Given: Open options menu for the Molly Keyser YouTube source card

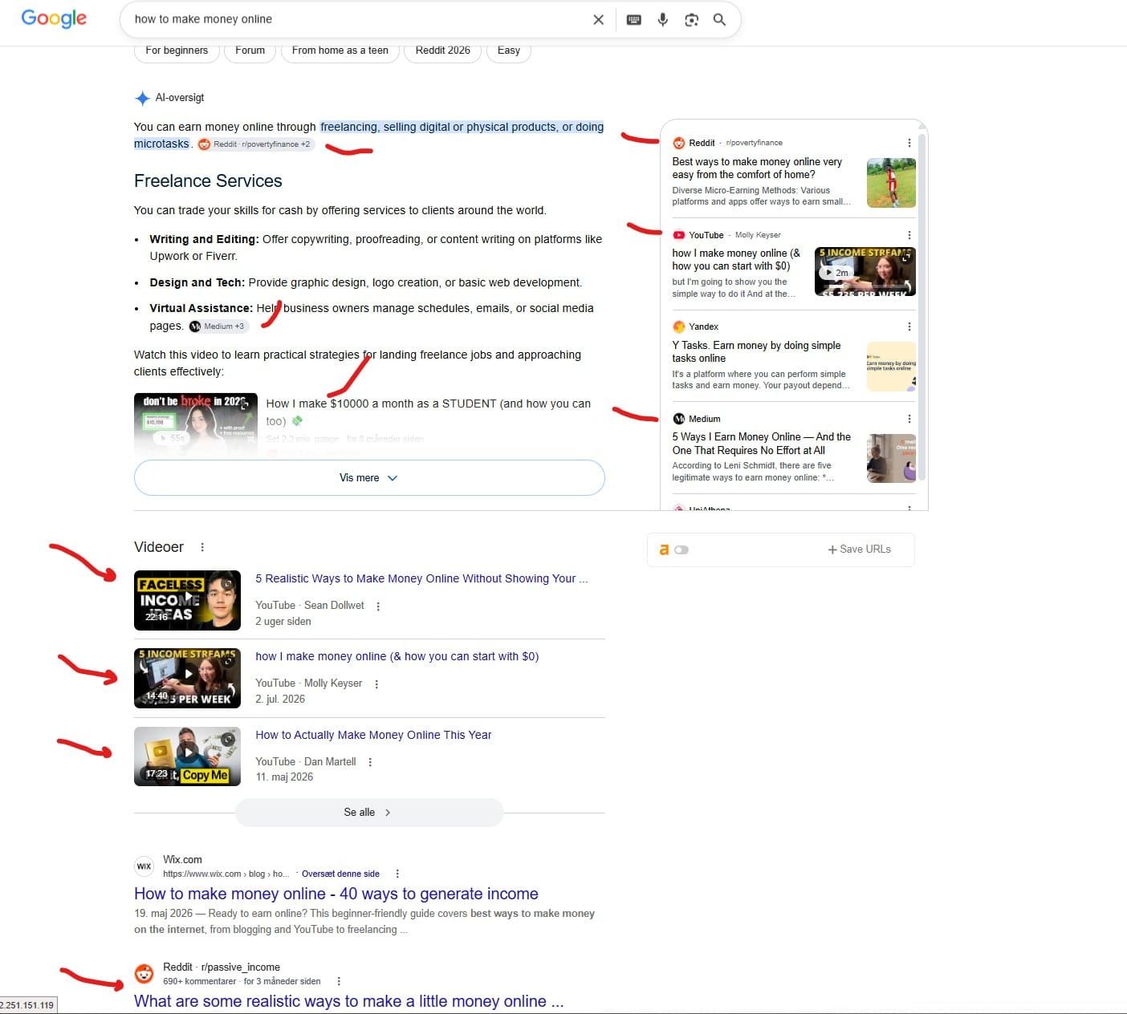Looking at the screenshot, I should point(909,235).
